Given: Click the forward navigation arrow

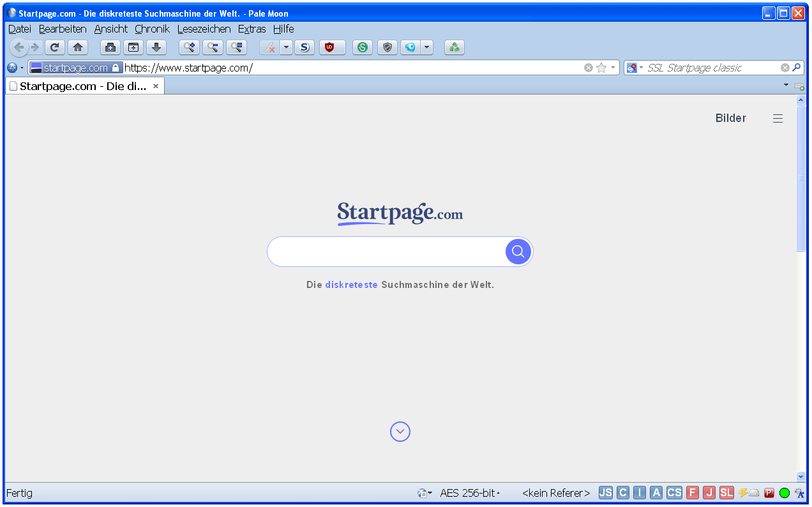Looking at the screenshot, I should tap(35, 47).
